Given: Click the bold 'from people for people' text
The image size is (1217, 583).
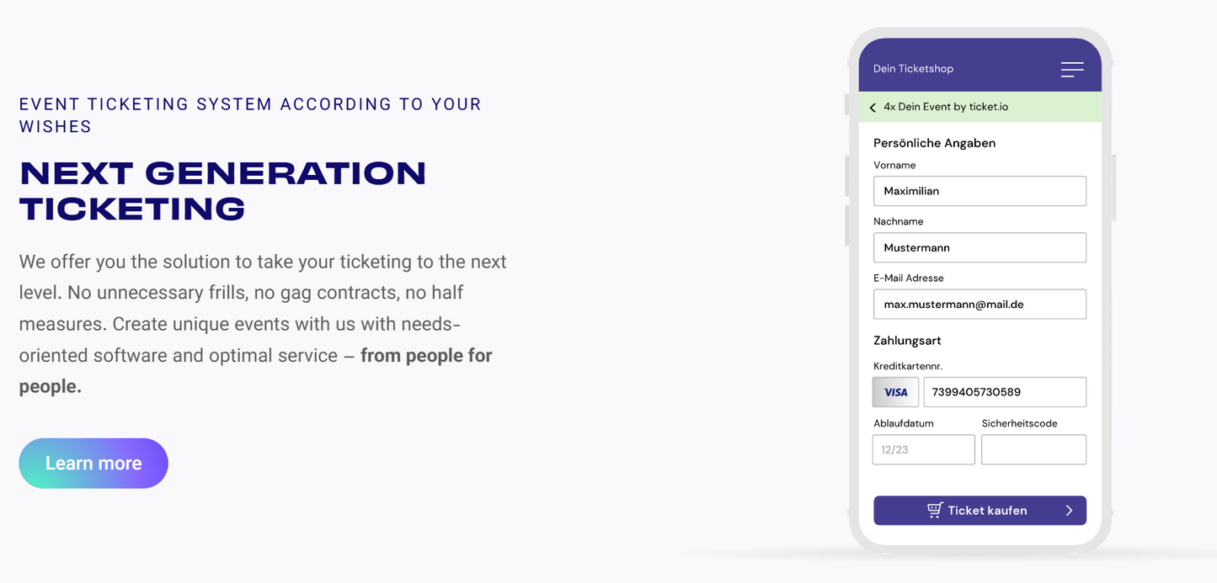Looking at the screenshot, I should pos(426,356).
